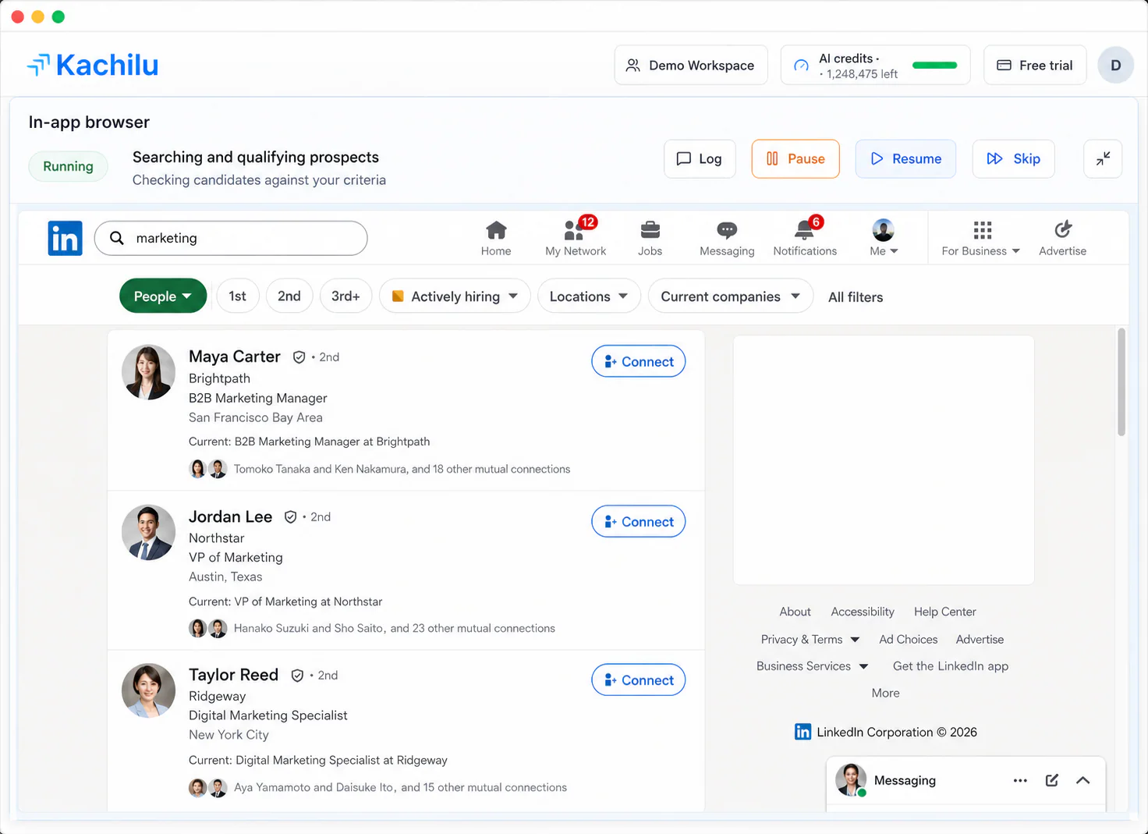Open Maya Carter's name link

234,357
